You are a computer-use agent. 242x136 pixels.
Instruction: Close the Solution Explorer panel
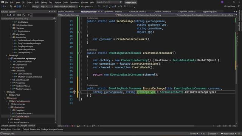(x=55, y=12)
